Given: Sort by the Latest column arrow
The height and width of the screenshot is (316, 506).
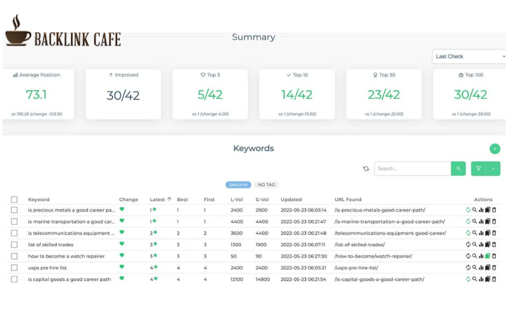Looking at the screenshot, I should 170,199.
